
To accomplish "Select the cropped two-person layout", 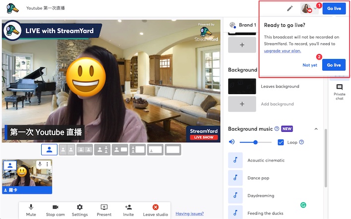I will tap(85, 150).
